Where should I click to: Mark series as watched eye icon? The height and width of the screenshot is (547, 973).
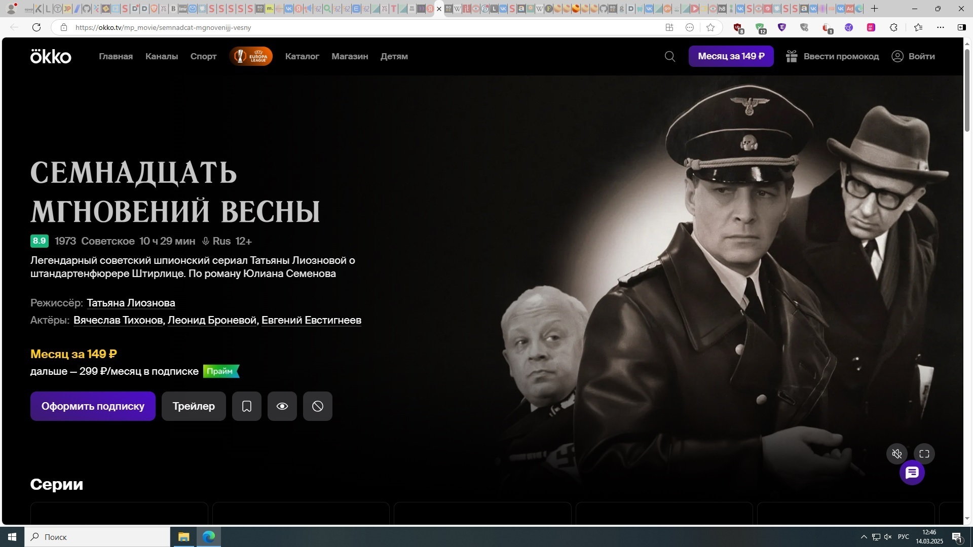point(282,406)
